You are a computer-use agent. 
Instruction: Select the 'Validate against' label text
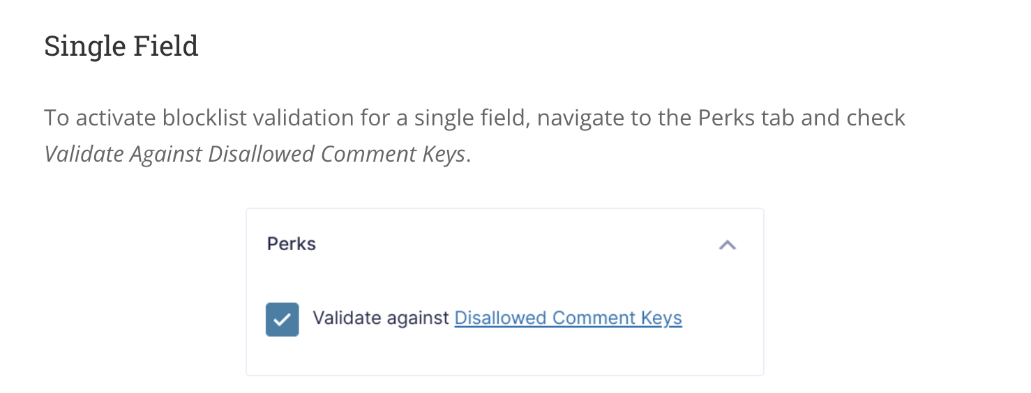pos(381,318)
